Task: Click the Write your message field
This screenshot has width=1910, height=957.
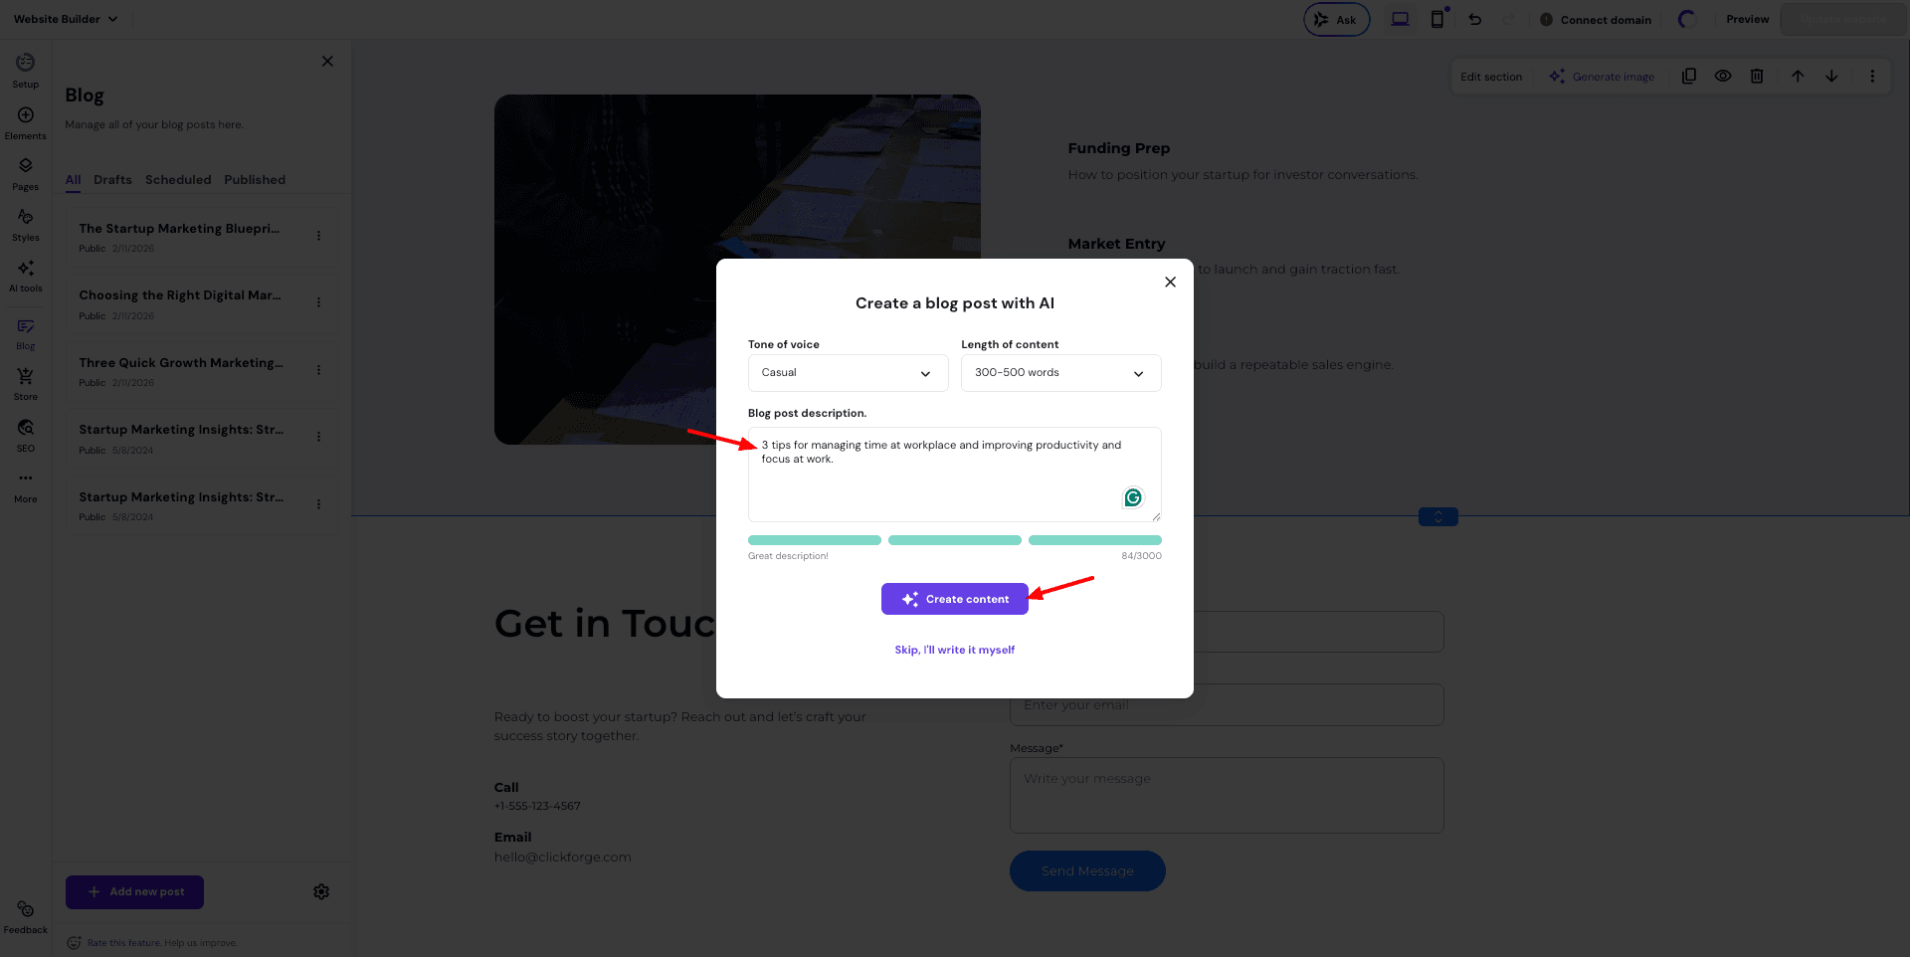Action: click(x=1227, y=796)
